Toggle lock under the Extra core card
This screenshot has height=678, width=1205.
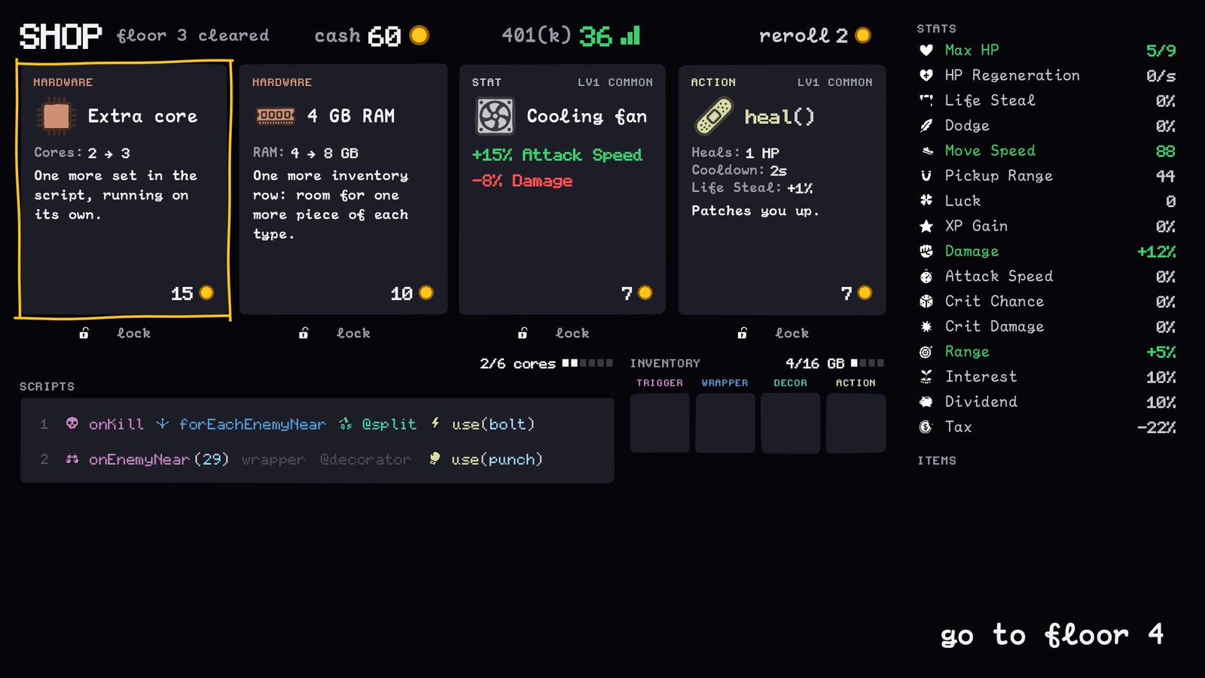pyautogui.click(x=115, y=333)
